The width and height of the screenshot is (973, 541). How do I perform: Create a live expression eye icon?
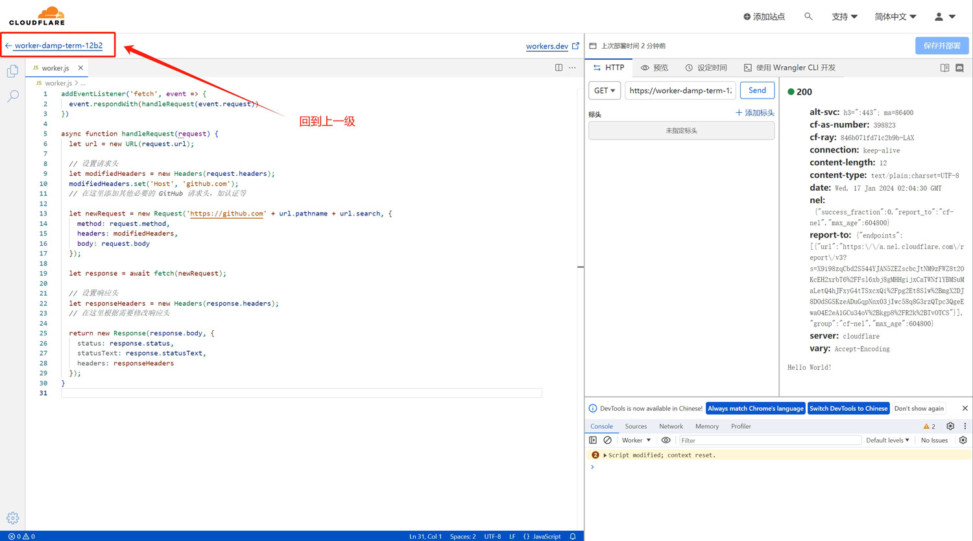click(666, 440)
